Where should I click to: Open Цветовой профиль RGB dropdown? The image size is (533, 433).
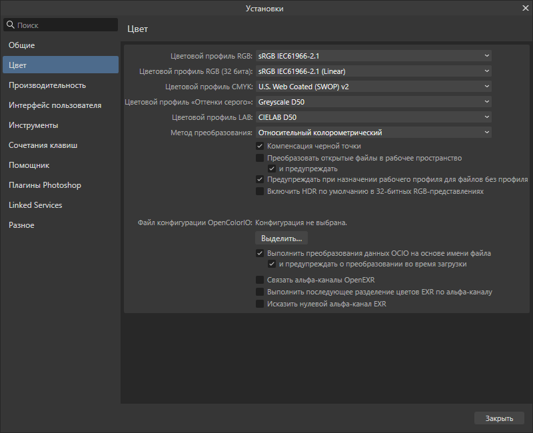pos(373,56)
